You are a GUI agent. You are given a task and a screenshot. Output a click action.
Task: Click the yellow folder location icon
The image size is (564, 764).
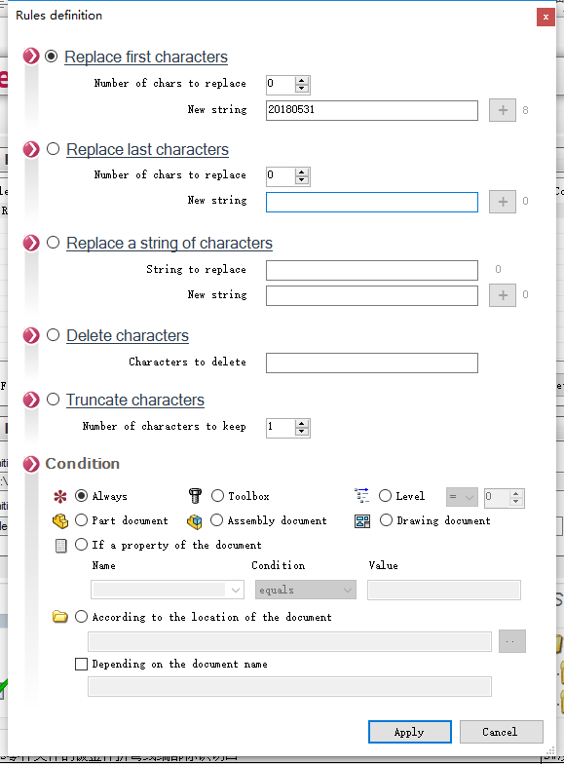tap(60, 617)
